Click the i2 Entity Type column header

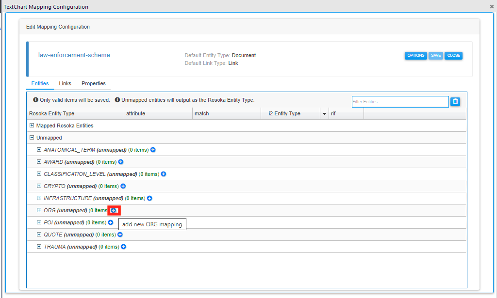coord(291,113)
